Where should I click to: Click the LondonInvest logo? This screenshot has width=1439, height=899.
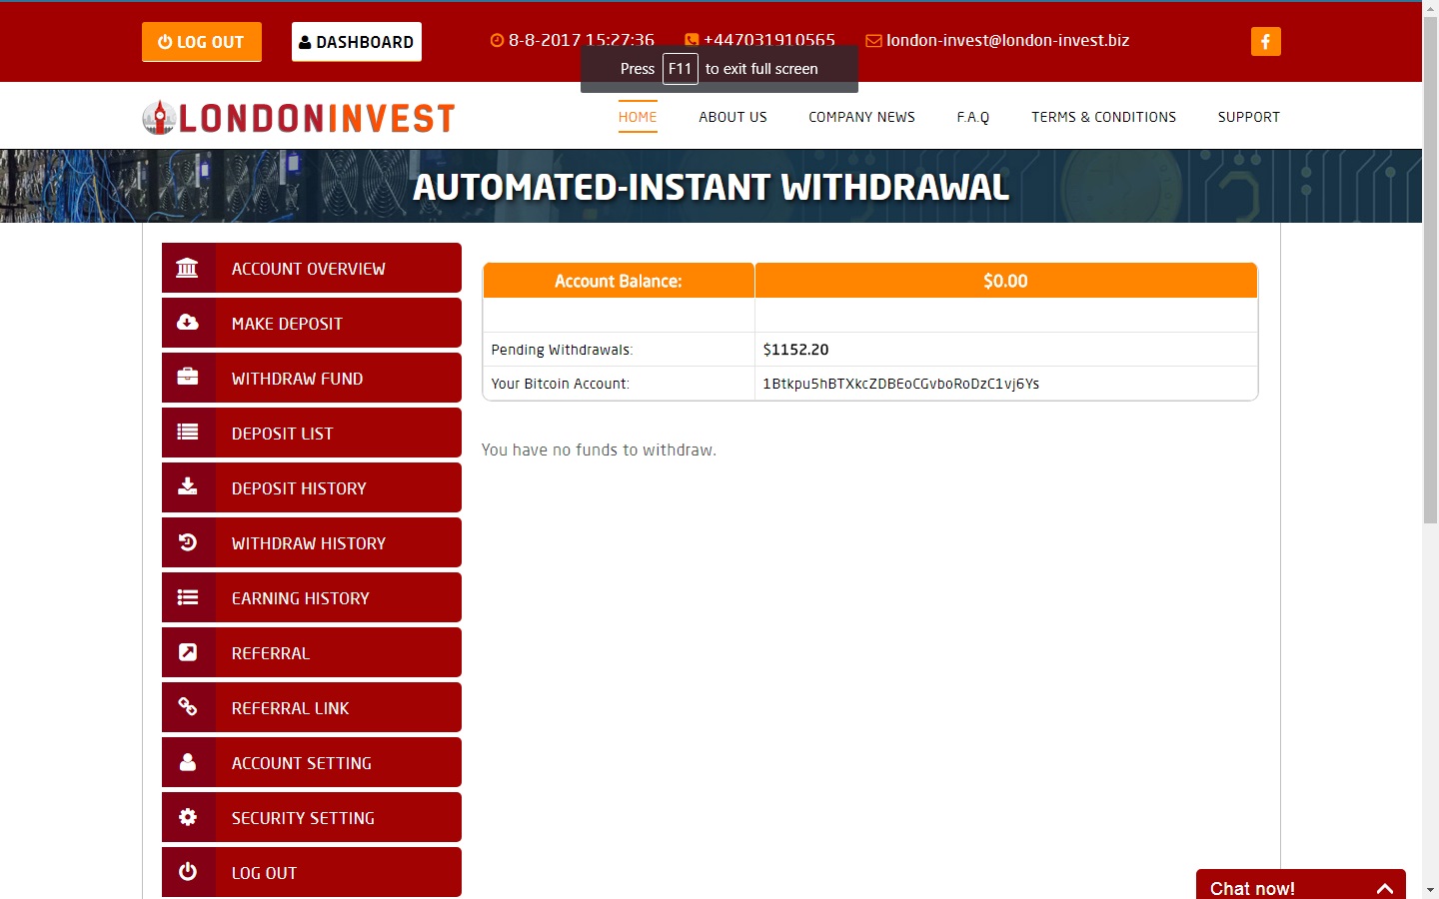click(x=299, y=118)
